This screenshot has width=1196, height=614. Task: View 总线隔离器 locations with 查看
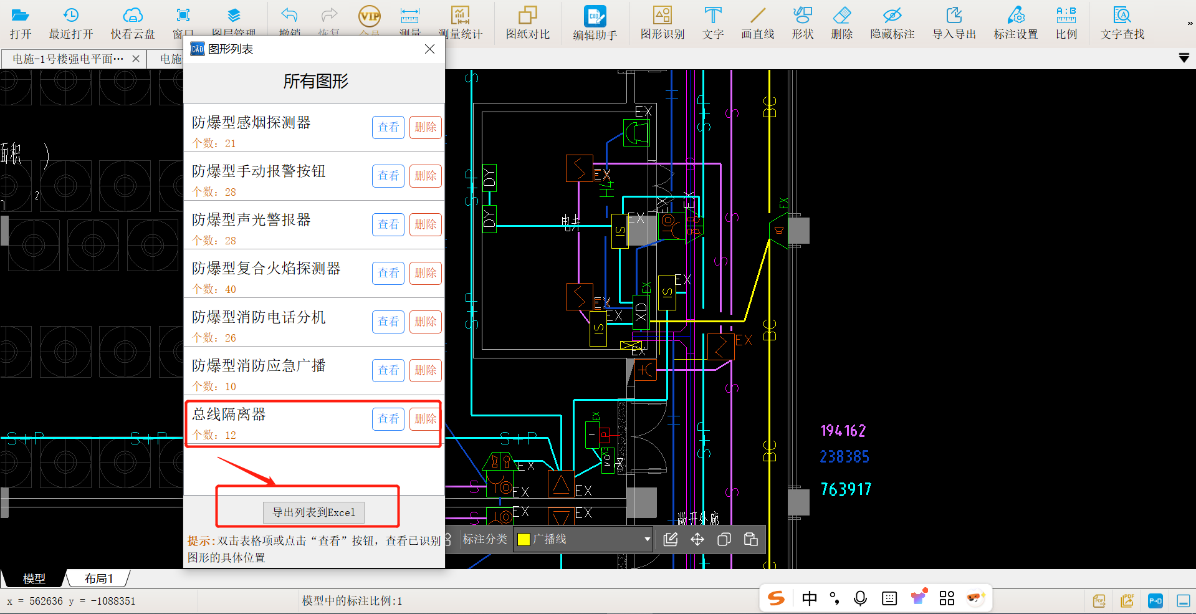(388, 419)
